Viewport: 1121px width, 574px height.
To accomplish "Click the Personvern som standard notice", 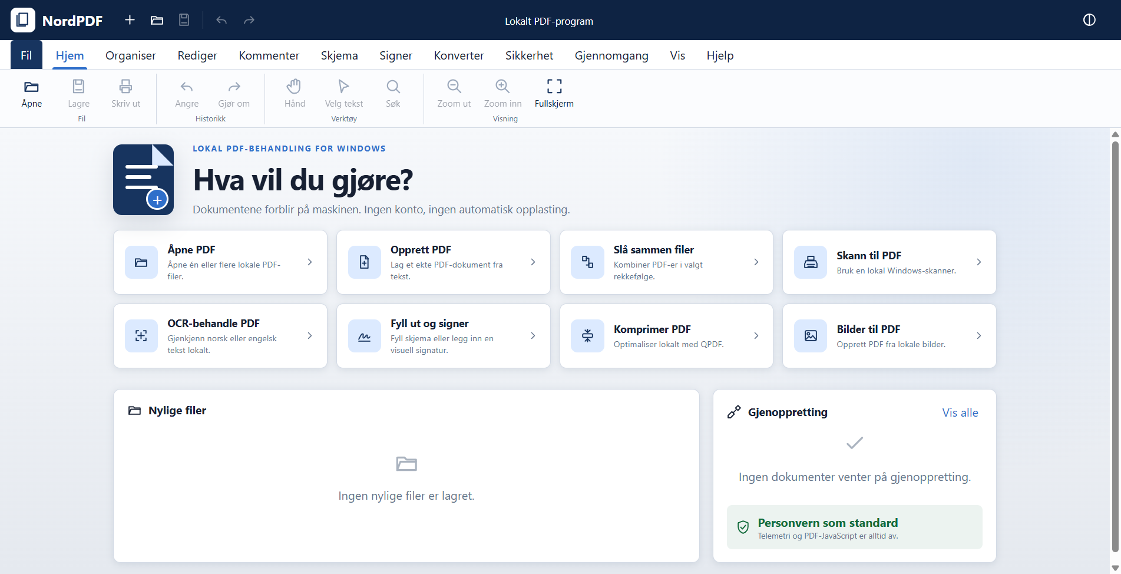I will [854, 527].
